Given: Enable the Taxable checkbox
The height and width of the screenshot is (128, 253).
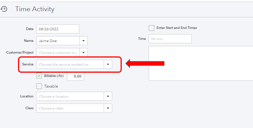Looking at the screenshot, I should tap(39, 86).
